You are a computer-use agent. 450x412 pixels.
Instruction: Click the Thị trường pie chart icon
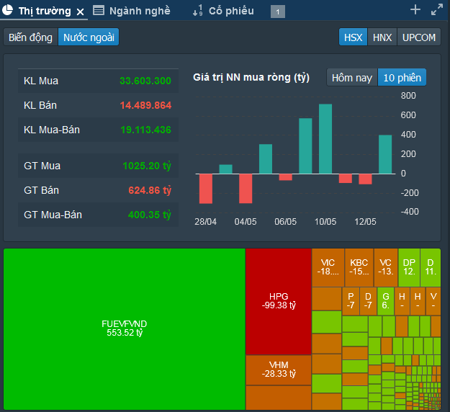pos(8,10)
